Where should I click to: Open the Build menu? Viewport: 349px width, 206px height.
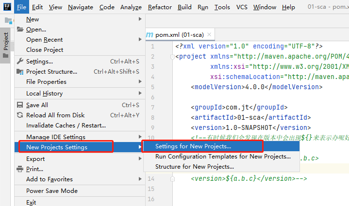(x=184, y=7)
